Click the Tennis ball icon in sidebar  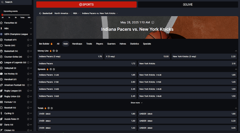coord(1,45)
